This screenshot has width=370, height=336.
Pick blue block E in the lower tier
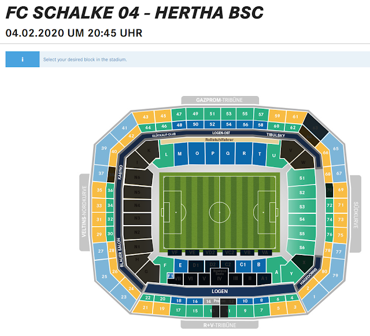tap(180, 265)
